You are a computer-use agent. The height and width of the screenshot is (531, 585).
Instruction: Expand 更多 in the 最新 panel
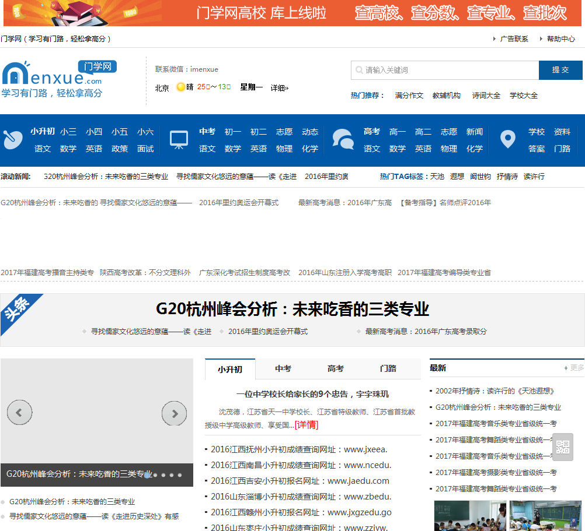(574, 368)
